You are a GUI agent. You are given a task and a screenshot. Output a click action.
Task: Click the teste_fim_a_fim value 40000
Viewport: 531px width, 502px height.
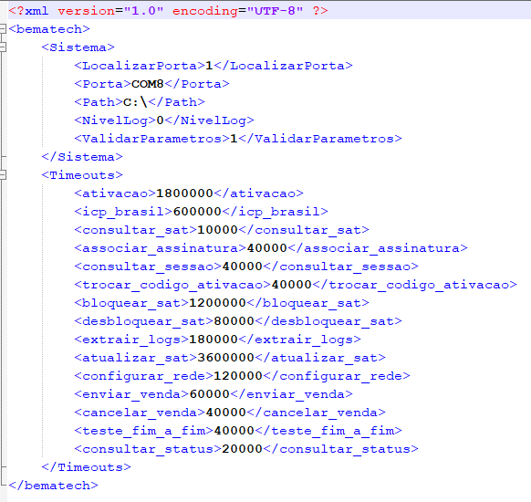click(x=234, y=431)
